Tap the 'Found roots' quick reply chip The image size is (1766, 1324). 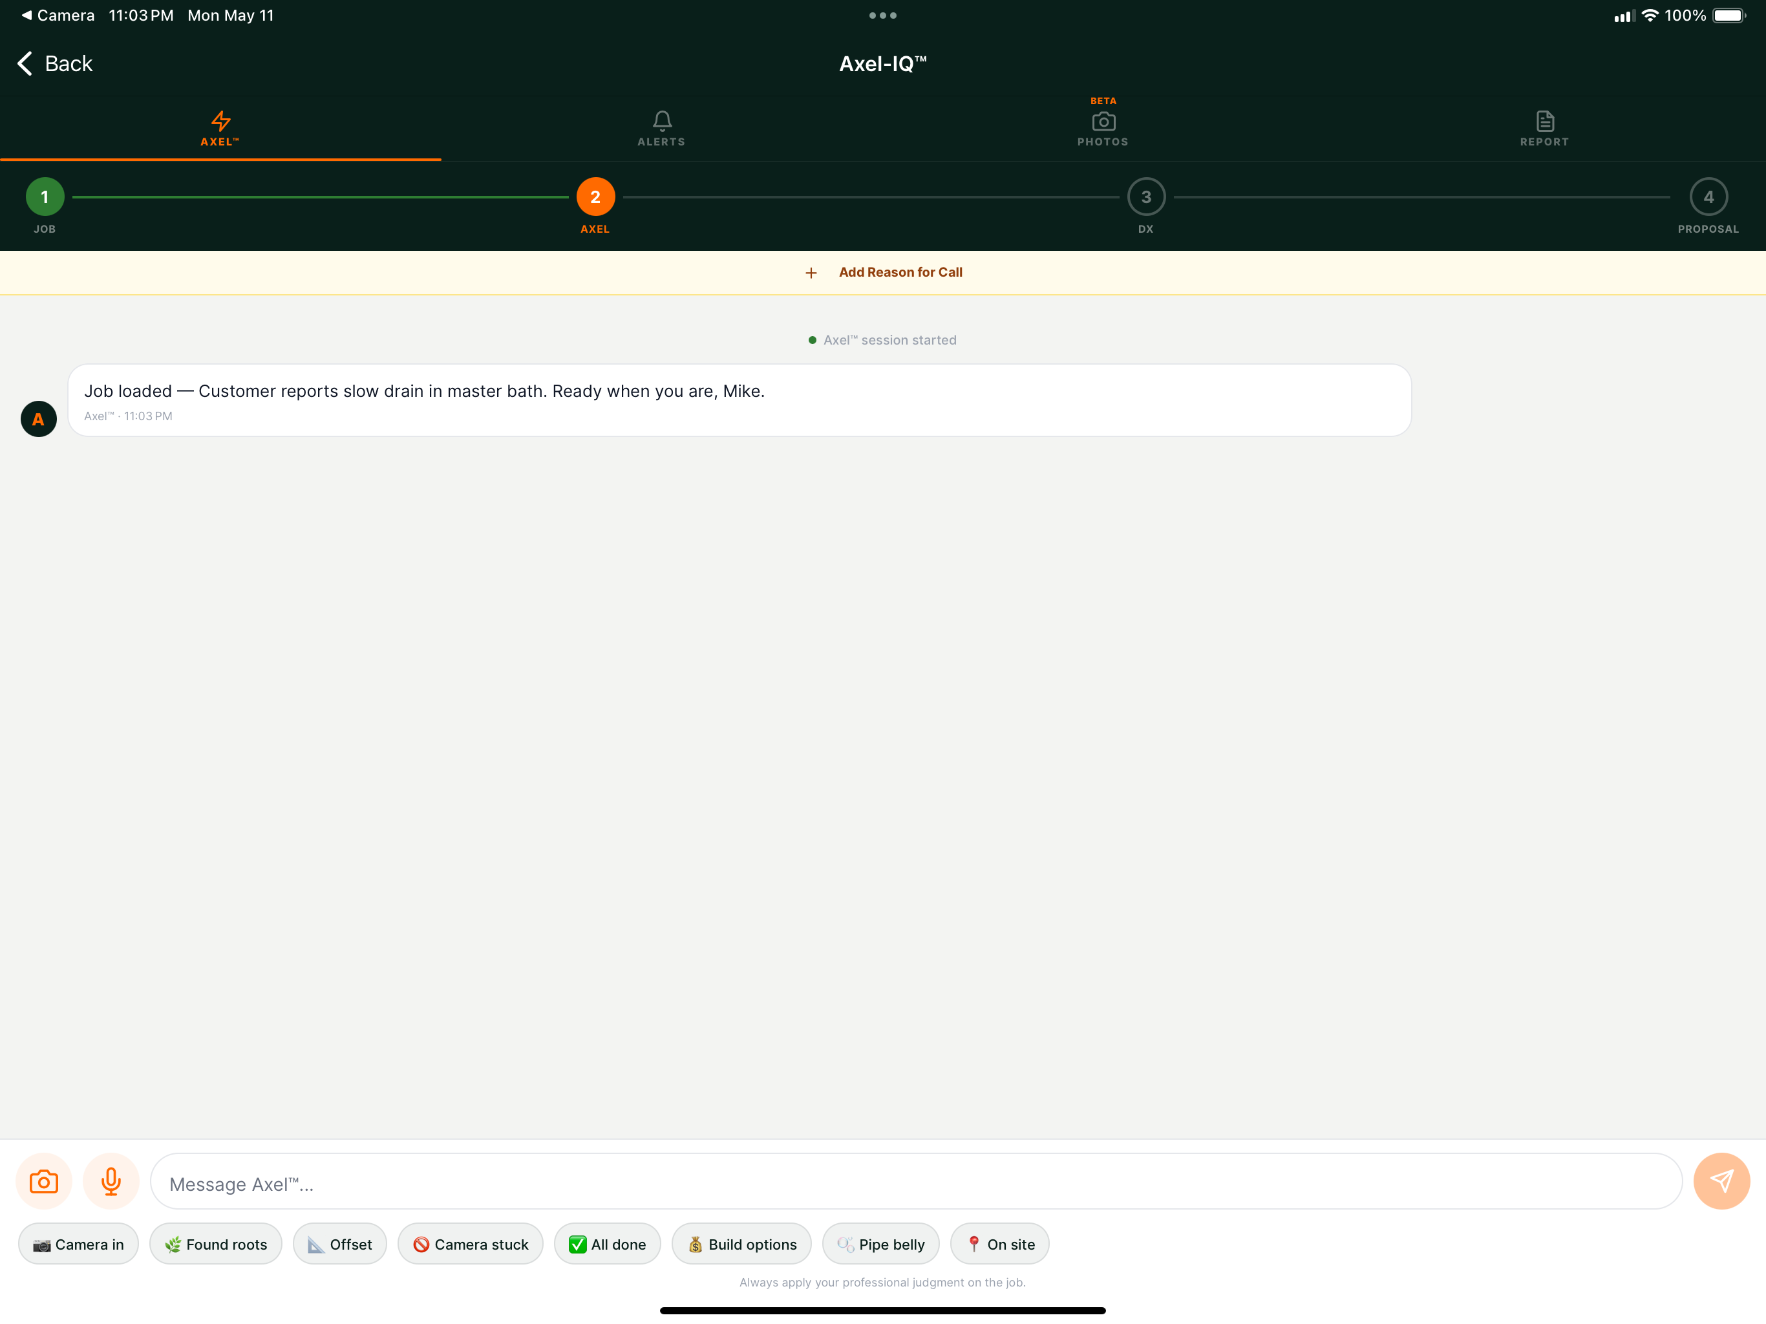pos(215,1244)
